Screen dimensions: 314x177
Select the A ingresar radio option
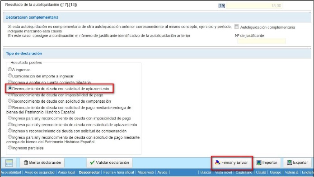click(9, 69)
